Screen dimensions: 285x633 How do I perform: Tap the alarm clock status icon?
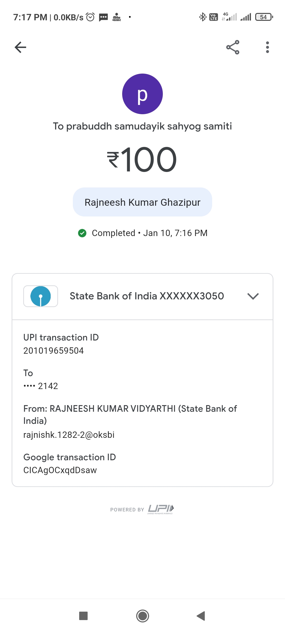pos(90,17)
